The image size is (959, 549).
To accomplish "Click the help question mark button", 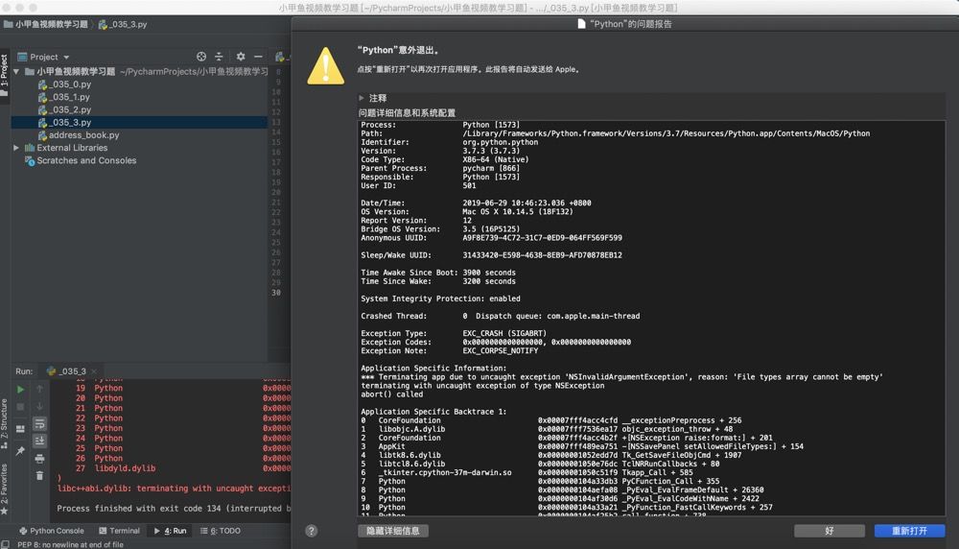I will point(311,531).
